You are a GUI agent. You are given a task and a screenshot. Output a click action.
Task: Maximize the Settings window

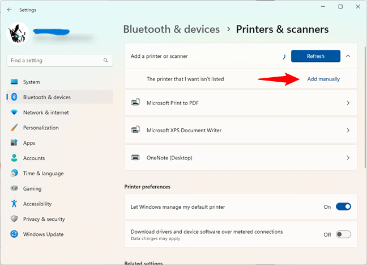point(340,7)
